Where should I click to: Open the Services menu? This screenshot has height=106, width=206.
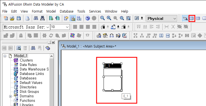tap(95, 11)
